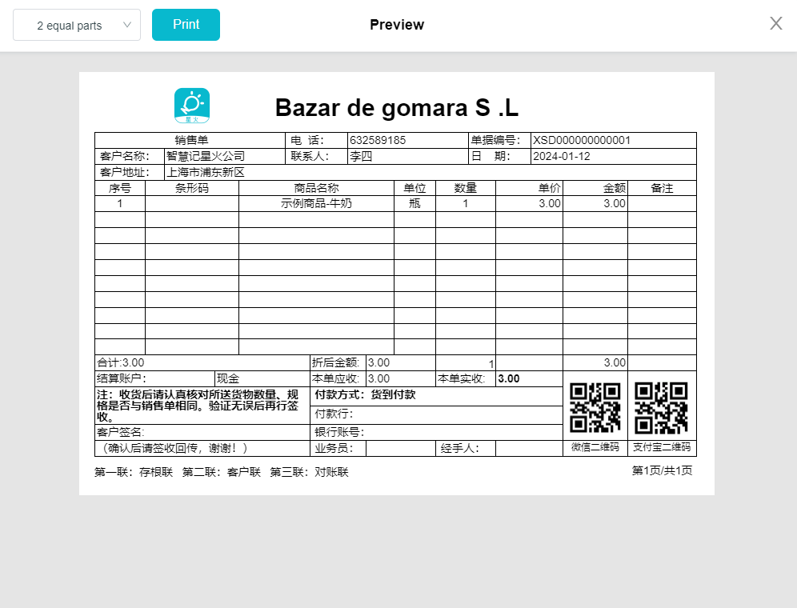Select the "Bazar de gomara S .L" heading
Viewport: 797px width, 608px height.
click(397, 108)
